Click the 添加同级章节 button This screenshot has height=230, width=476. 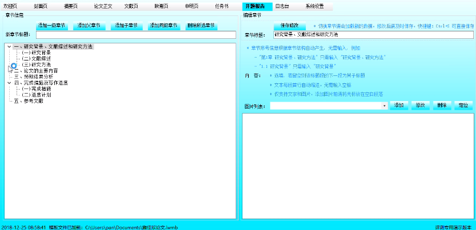[164, 26]
